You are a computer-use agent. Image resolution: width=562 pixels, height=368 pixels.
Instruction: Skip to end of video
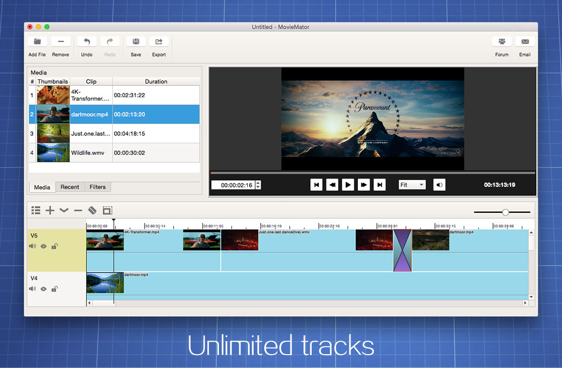(379, 184)
